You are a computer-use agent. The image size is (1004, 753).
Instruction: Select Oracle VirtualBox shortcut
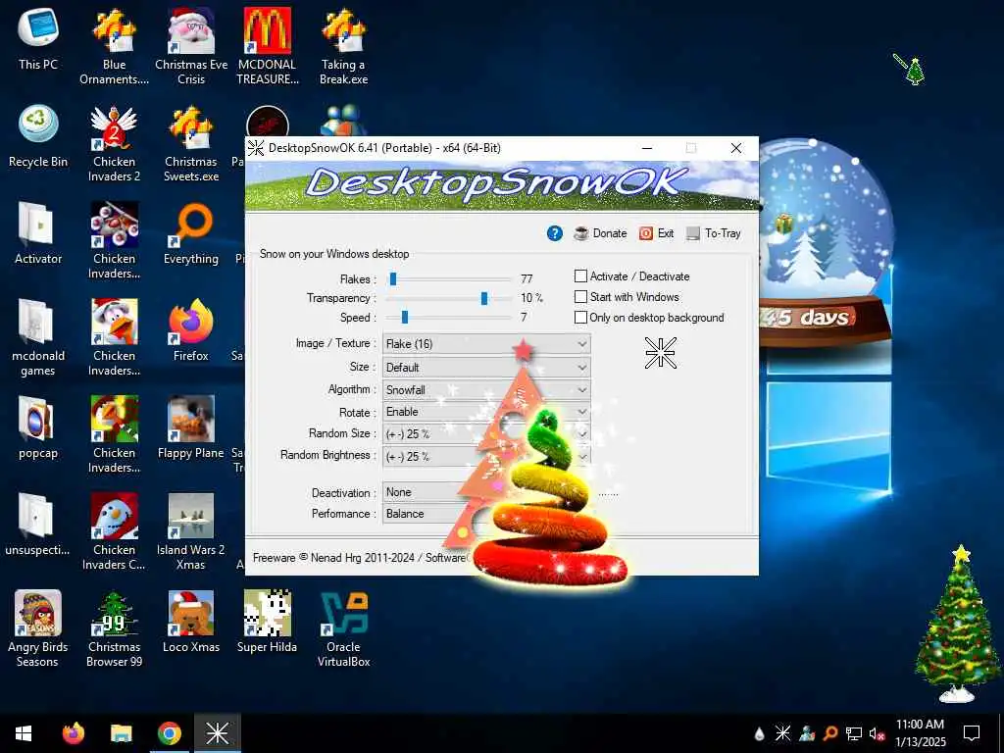344,628
